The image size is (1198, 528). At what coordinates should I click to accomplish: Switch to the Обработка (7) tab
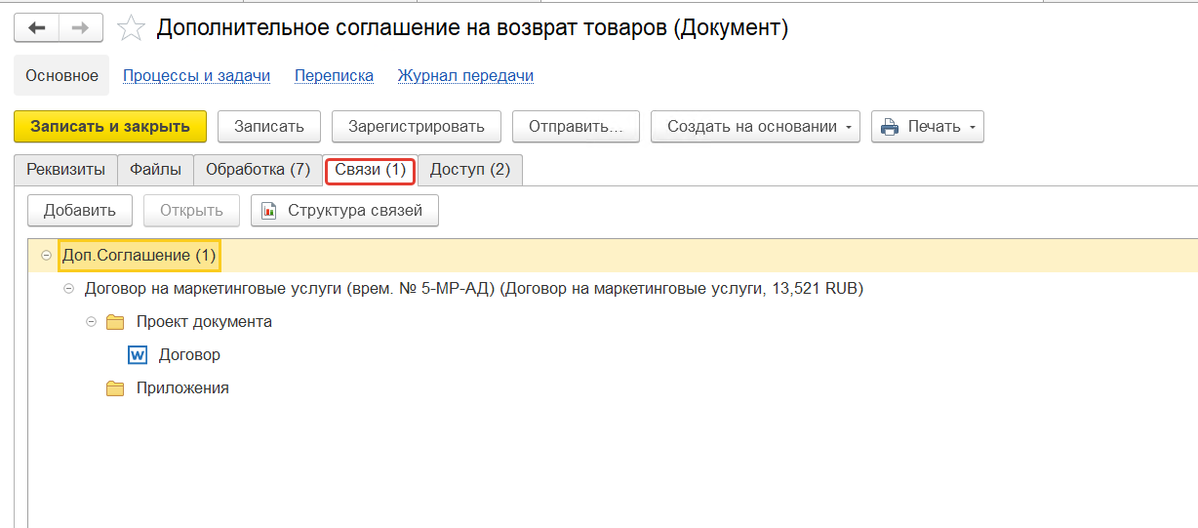258,170
